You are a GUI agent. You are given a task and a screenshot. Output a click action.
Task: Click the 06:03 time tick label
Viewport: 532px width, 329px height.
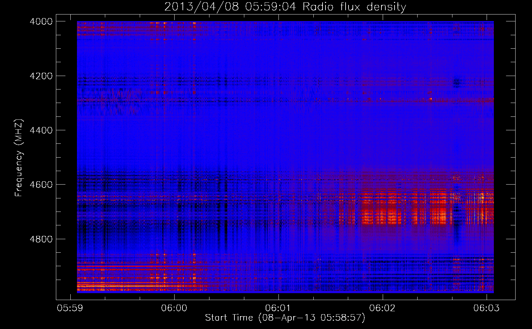click(x=487, y=308)
